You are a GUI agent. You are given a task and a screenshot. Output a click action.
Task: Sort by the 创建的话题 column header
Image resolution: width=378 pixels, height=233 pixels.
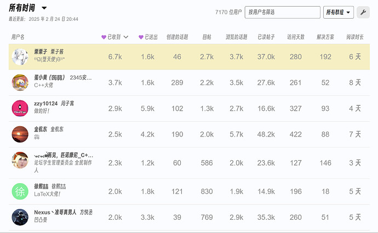[177, 37]
